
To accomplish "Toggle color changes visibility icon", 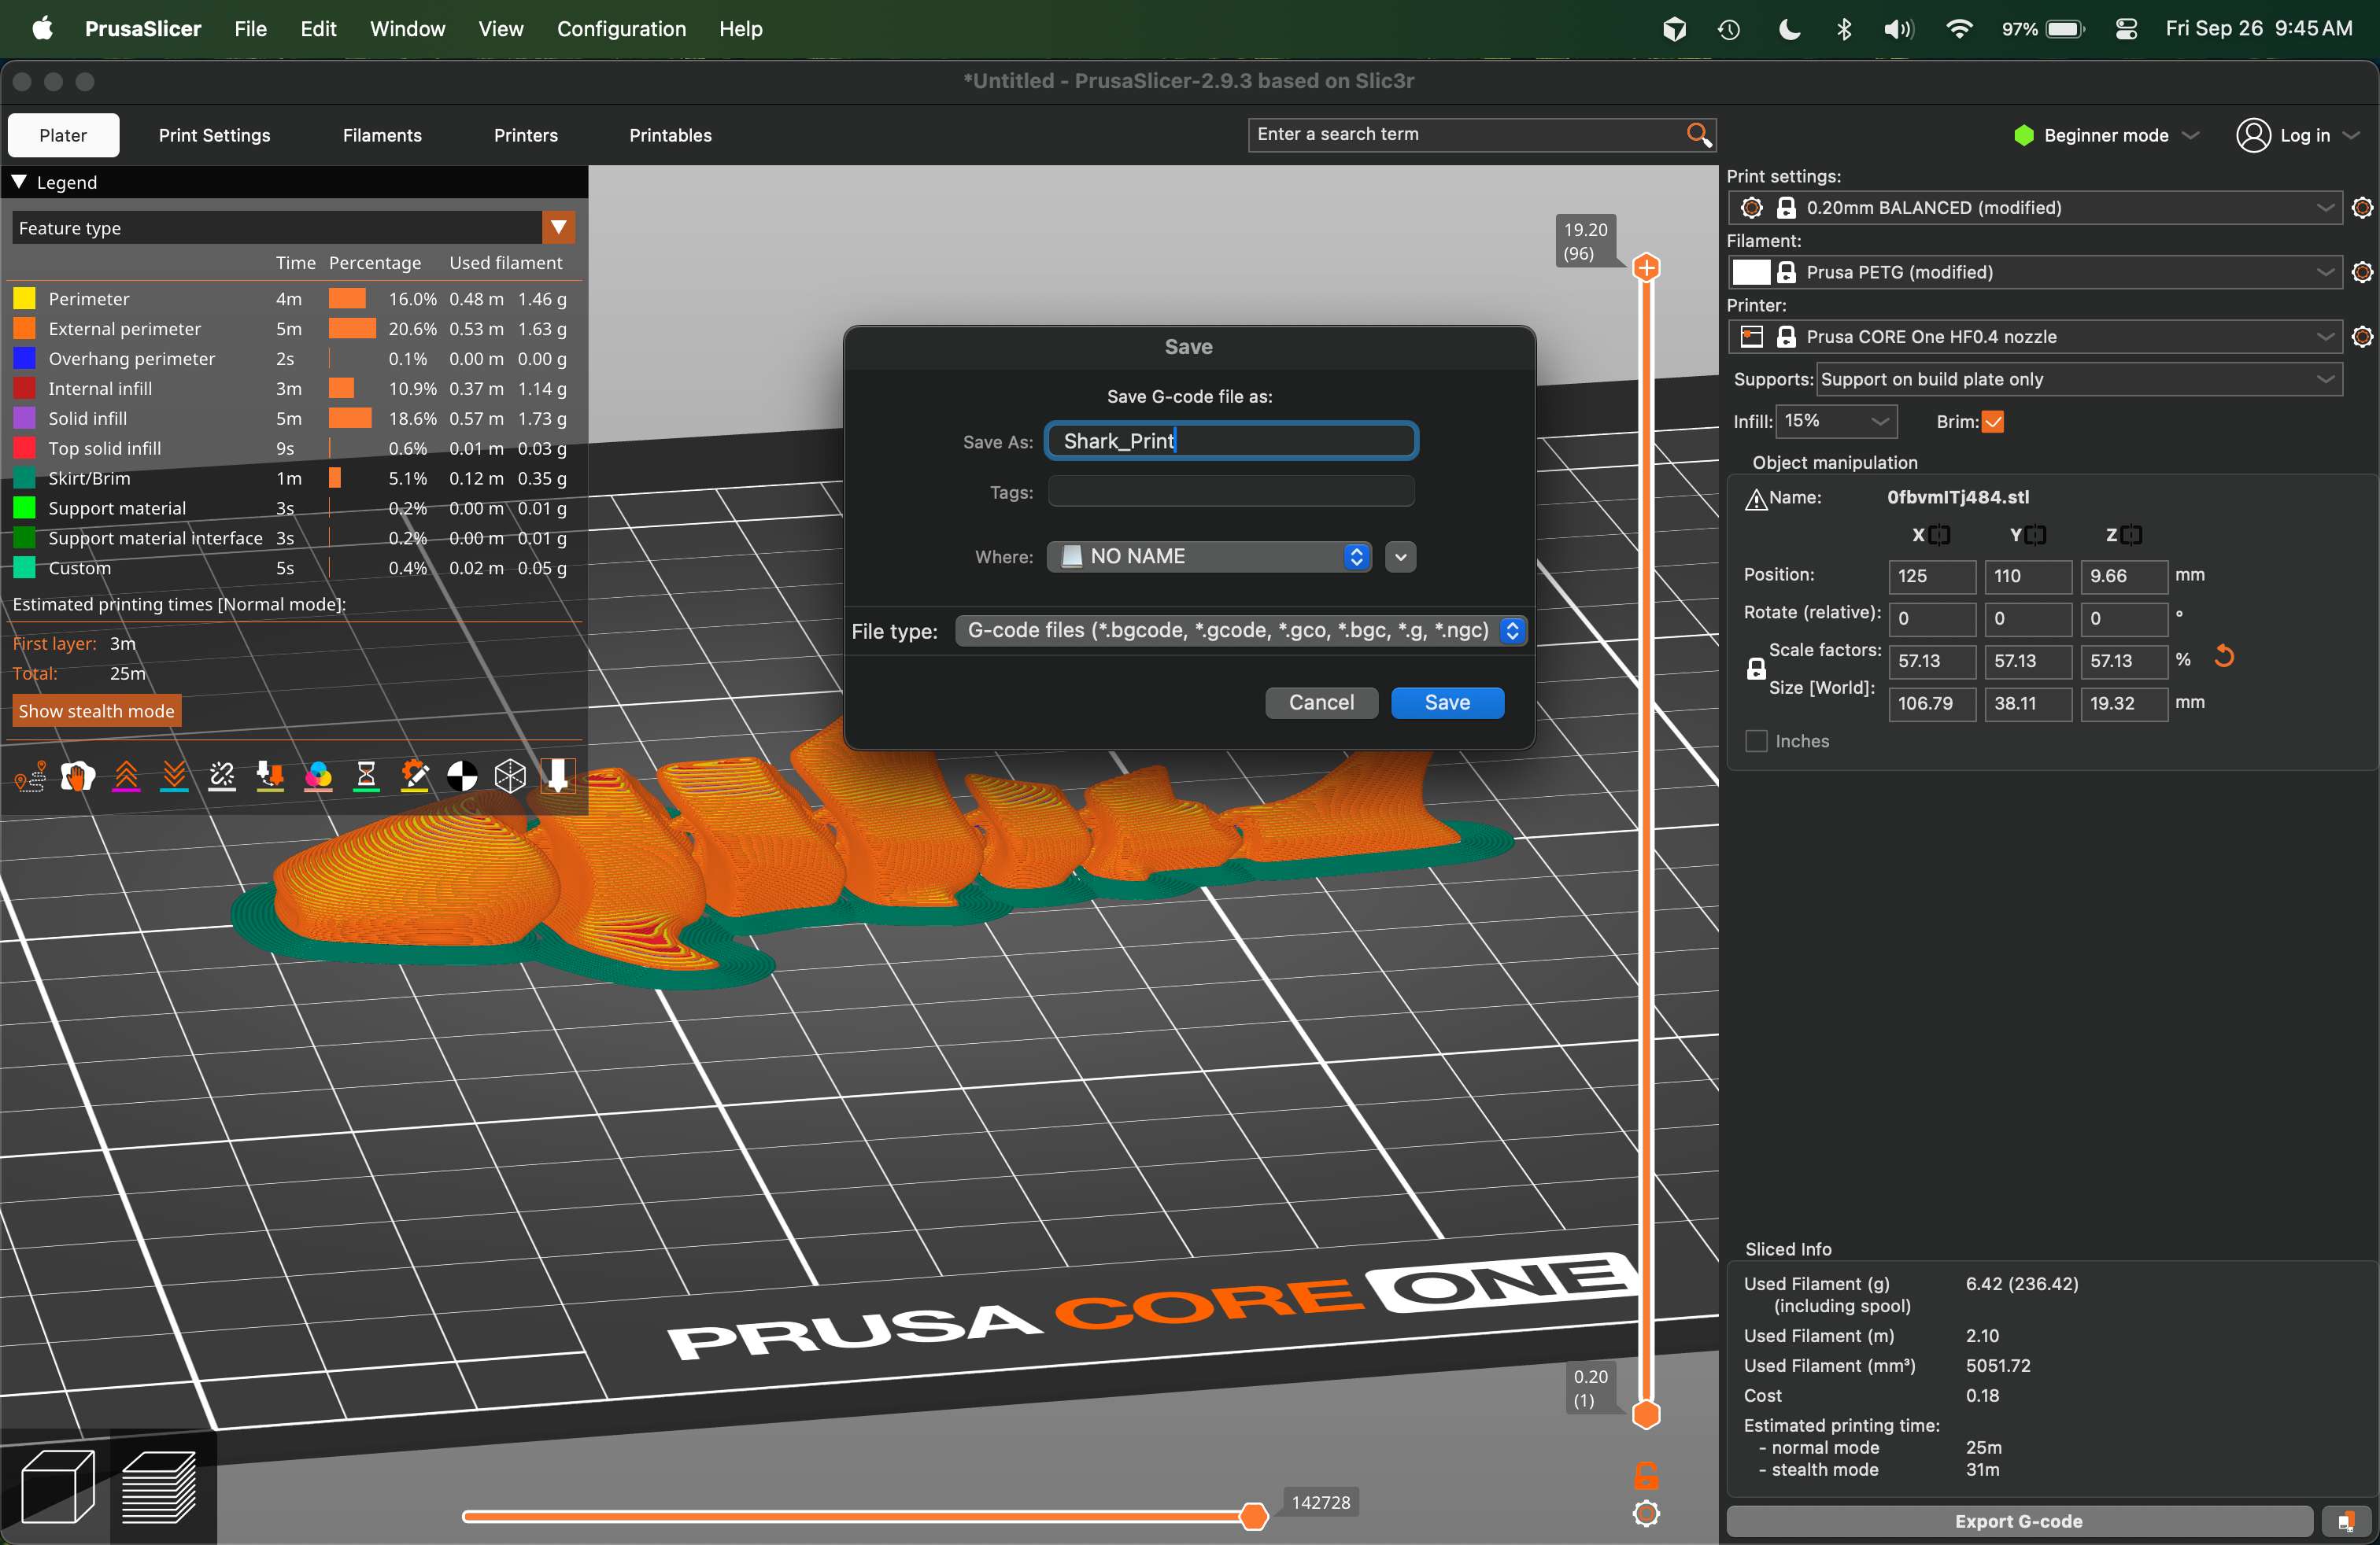I will [x=318, y=776].
